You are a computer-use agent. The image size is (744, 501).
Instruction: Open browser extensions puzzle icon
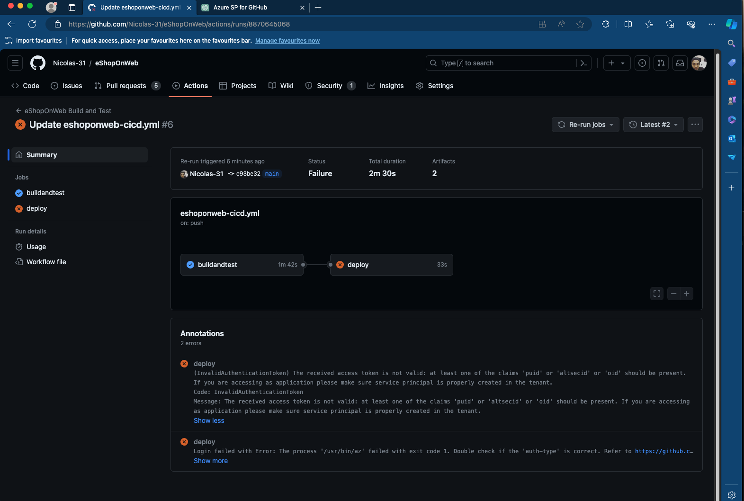[x=605, y=24]
